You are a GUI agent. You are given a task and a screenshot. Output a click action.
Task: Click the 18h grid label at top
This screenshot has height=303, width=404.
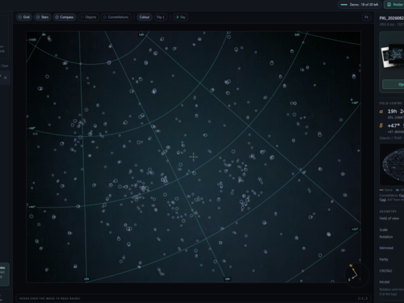(141, 34)
